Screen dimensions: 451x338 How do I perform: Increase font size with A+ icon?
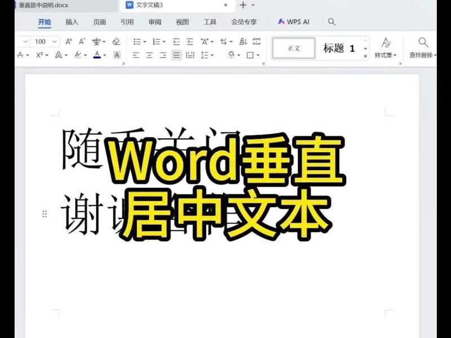click(68, 42)
